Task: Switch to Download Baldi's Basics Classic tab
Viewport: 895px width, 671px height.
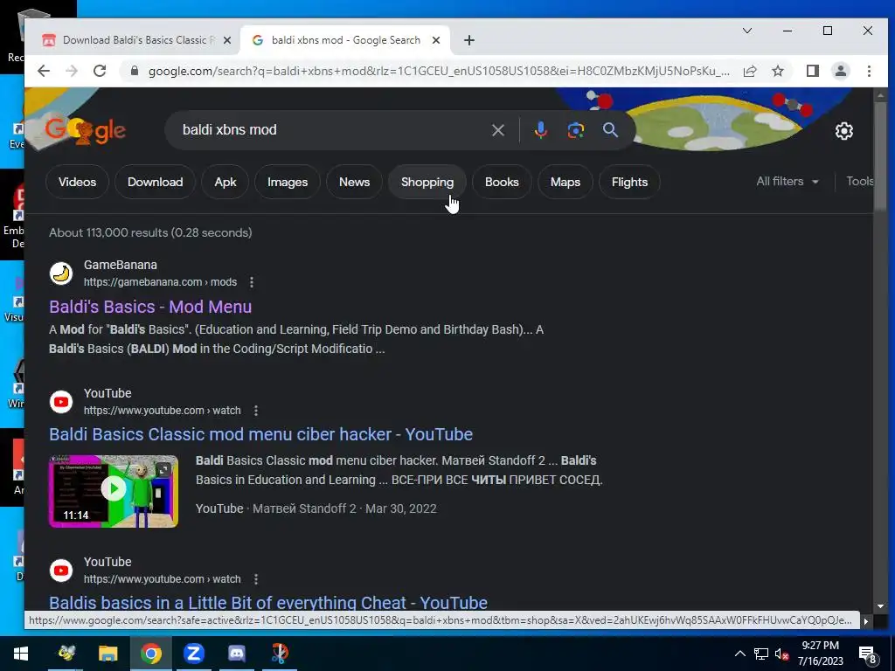Action: 137,40
